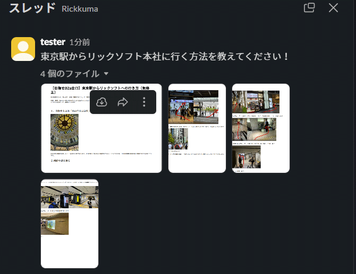Click Rickkuma channel name in header
356x274 pixels.
pyautogui.click(x=80, y=9)
